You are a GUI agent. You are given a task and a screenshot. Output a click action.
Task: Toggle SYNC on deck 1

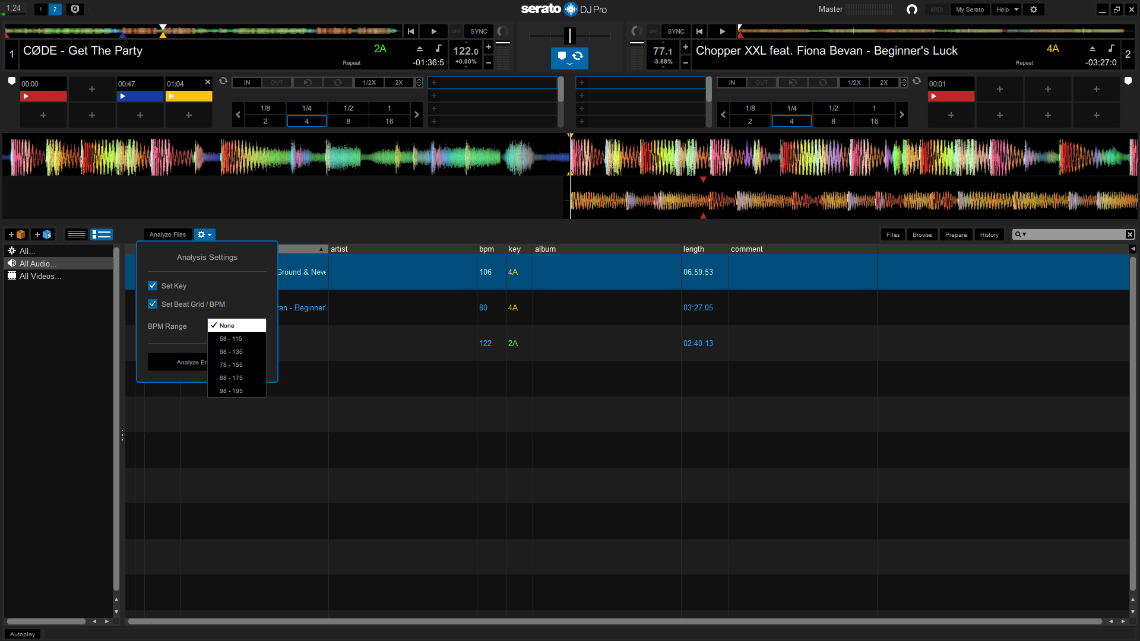click(x=479, y=31)
